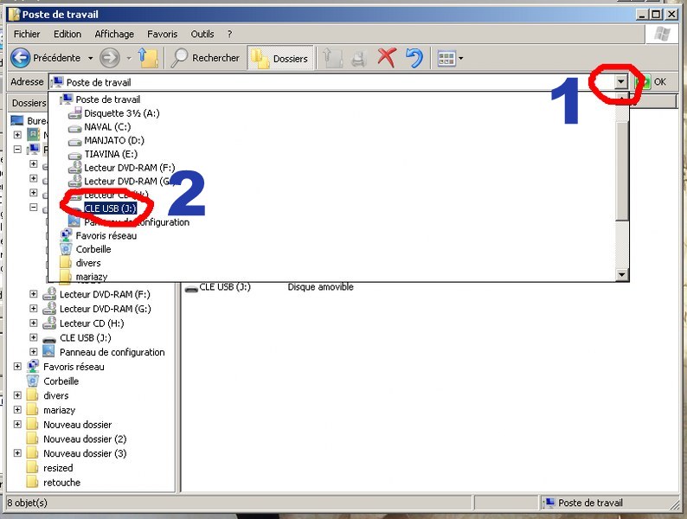Expand Lecteur DVD-RAM (F:) in folder tree

click(34, 295)
